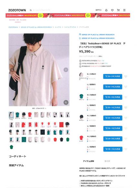Open SENSE OF PLACE by URBAN RESEARCH breadcrumb
Viewport: 137px width, 193px height.
[x=36, y=27]
